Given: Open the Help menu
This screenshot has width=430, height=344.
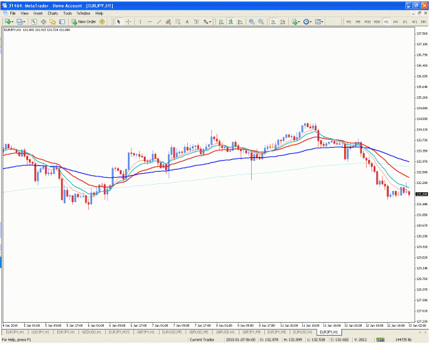Looking at the screenshot, I should point(99,13).
